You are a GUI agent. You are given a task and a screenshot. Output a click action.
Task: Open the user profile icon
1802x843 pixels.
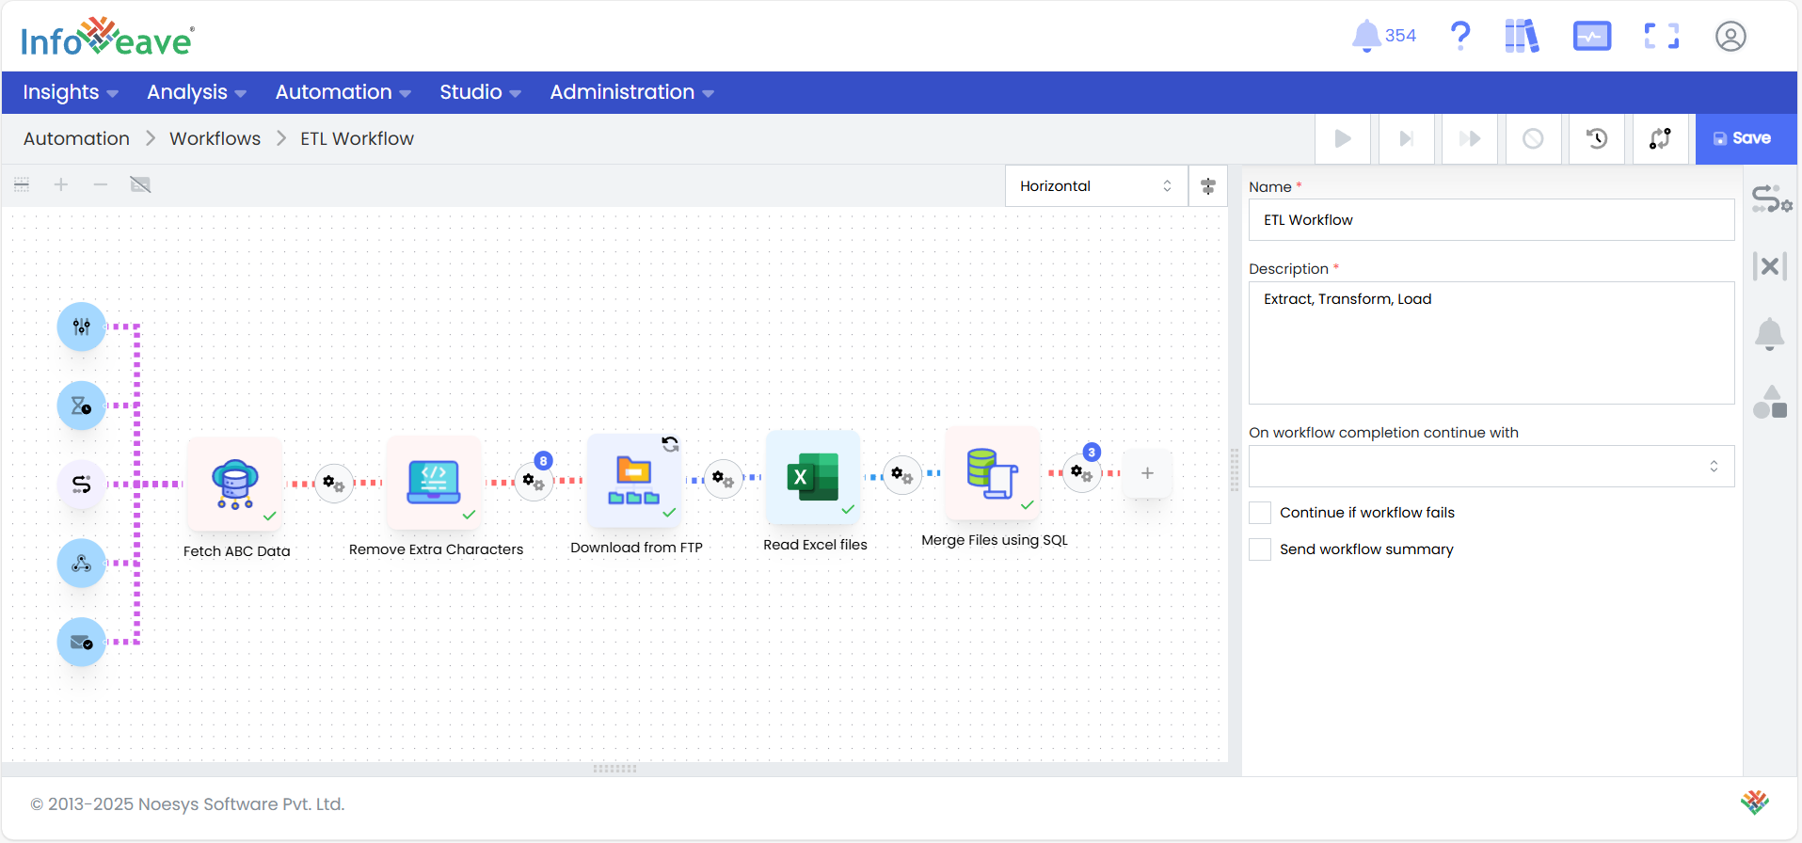(x=1730, y=36)
